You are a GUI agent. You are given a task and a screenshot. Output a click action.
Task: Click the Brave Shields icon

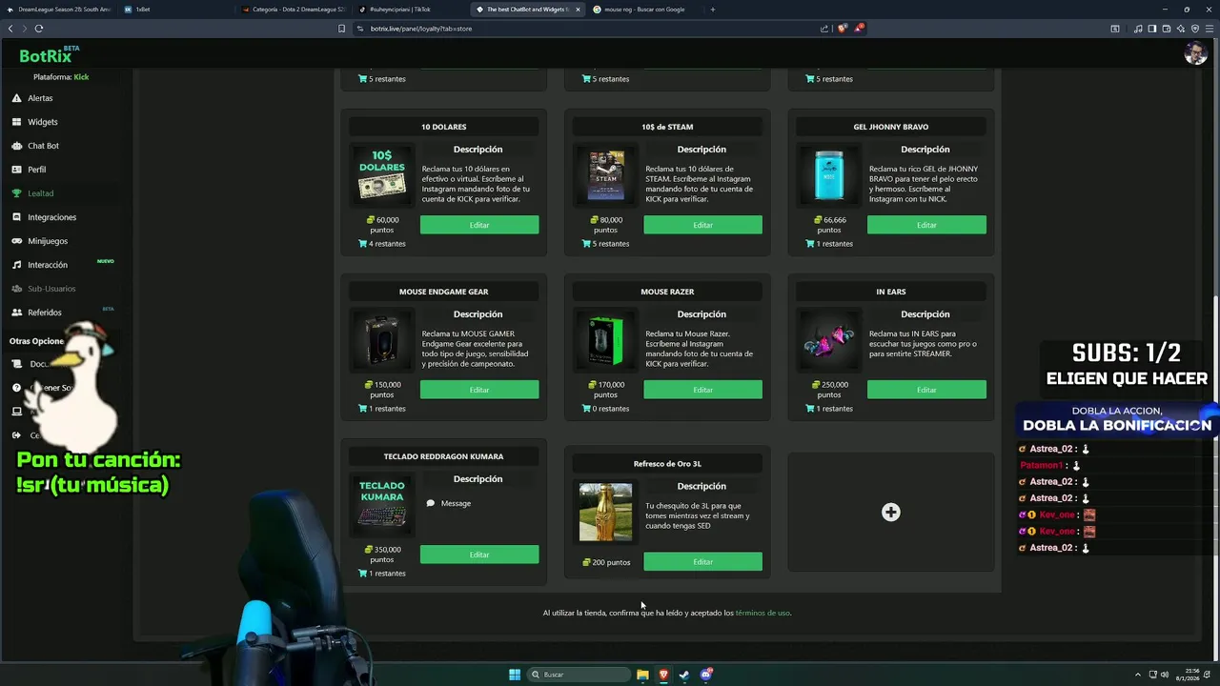point(842,29)
